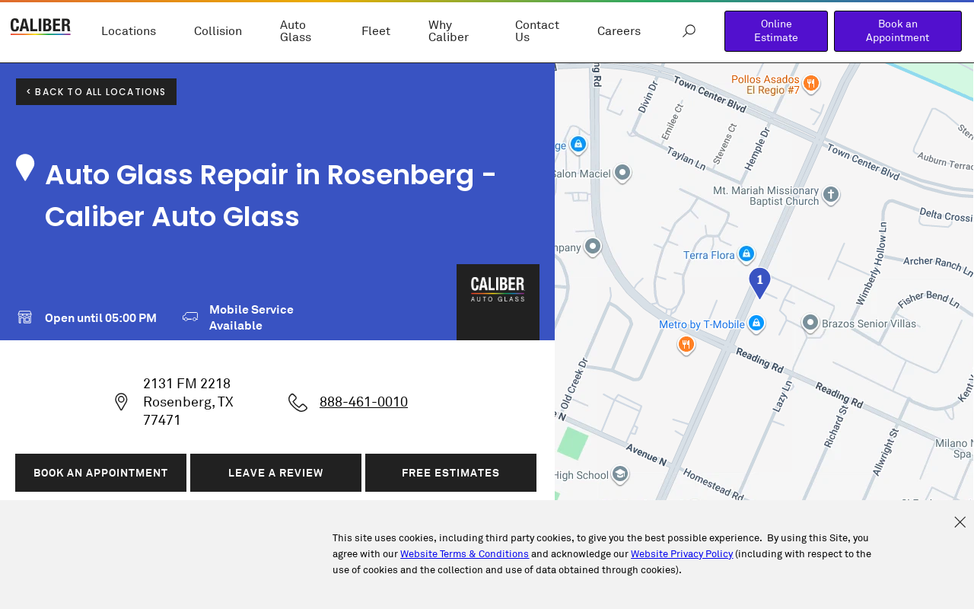
Task: Open Website Terms & Conditions link
Action: (x=464, y=554)
